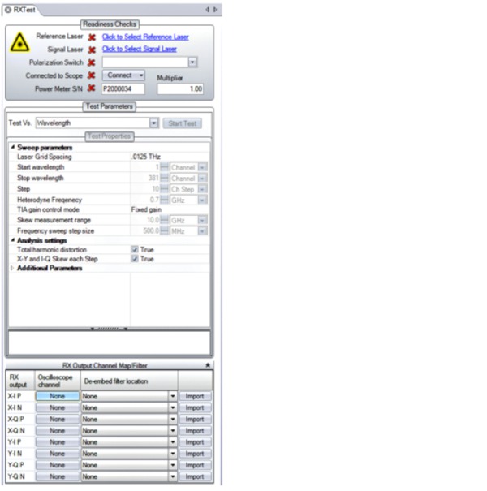Collapse the RX Output Channel Map/Filter panel

[207, 366]
